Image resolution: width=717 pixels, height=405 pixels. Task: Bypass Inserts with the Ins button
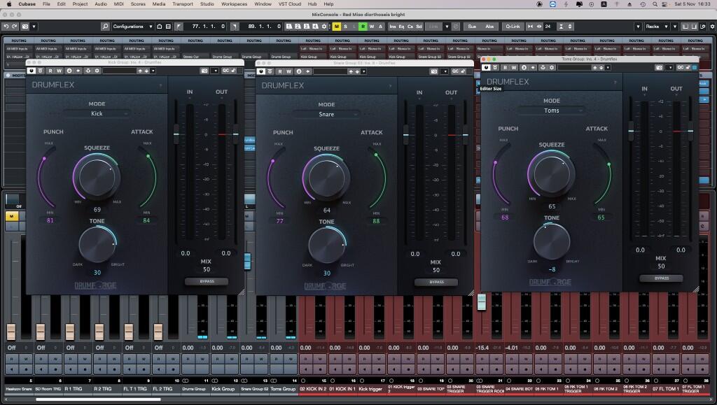click(393, 27)
